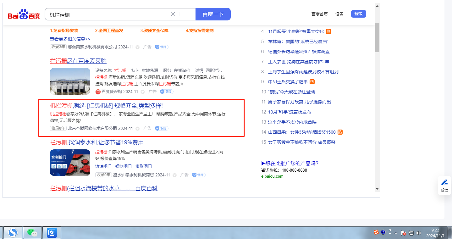Screen dimensions: 452x239
Task: Open Sogou browser from the taskbar
Action: click(13, 233)
